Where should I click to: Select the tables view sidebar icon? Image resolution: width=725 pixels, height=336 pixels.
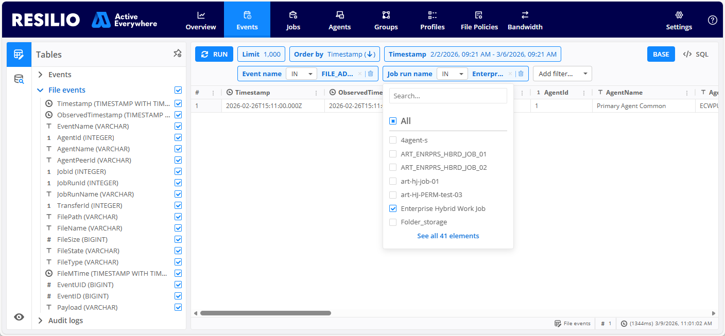pyautogui.click(x=19, y=55)
